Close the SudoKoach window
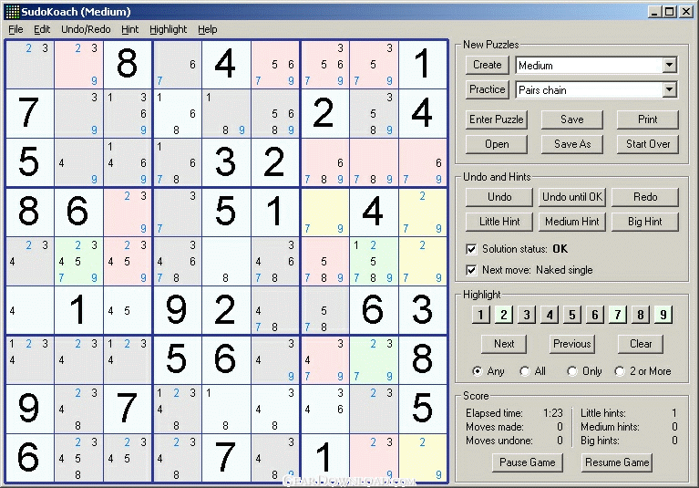 point(686,12)
